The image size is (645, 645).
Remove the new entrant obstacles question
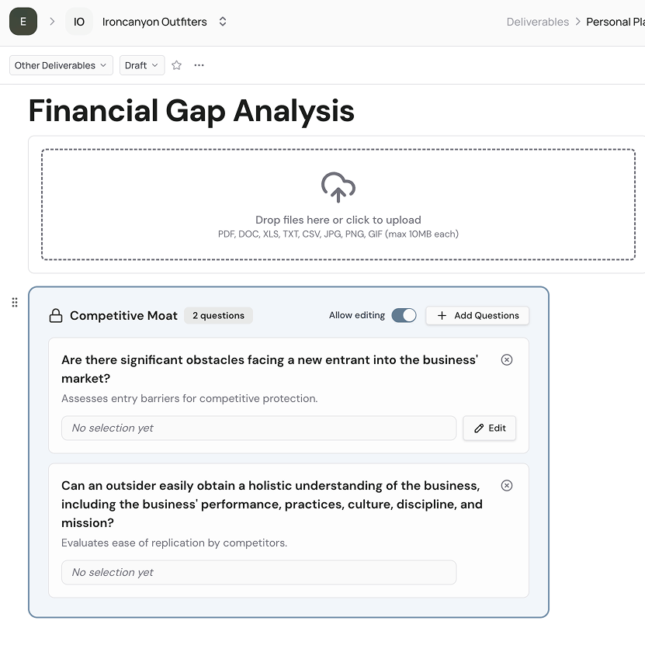507,360
